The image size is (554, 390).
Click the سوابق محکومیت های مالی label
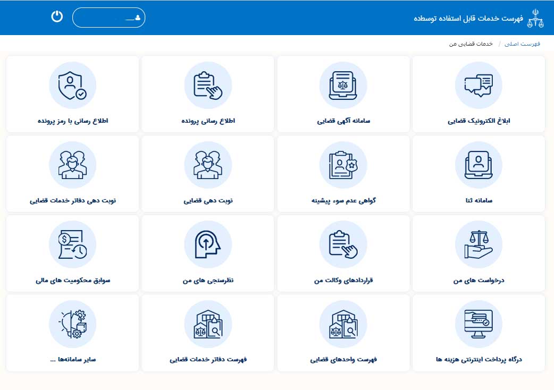pos(73,280)
